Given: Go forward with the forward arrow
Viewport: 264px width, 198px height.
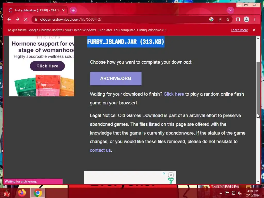Looking at the screenshot, I should (18, 19).
